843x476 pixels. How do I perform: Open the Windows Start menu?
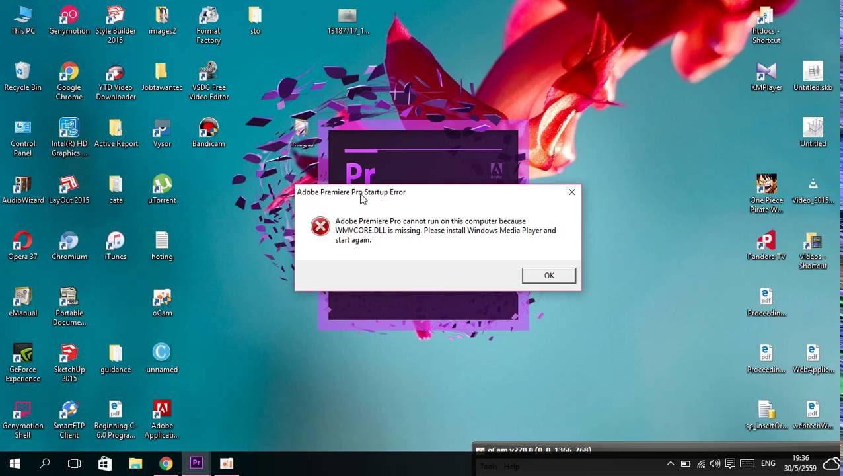point(15,463)
